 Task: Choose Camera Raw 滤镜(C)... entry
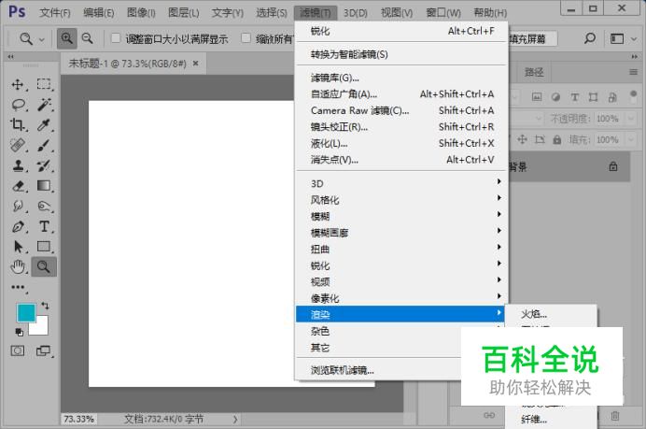point(401,110)
